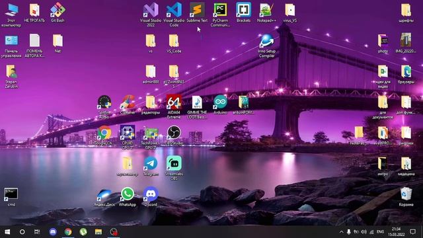Select the интро folder
423x238 pixels.
pos(383,164)
